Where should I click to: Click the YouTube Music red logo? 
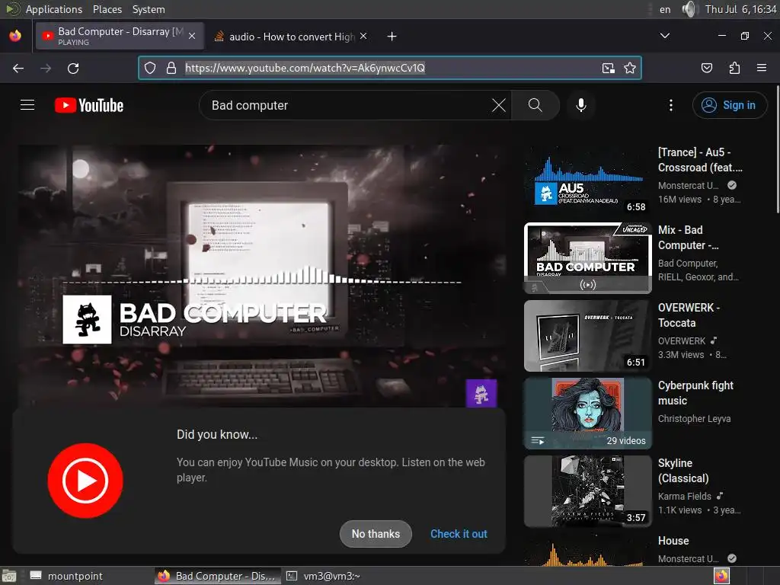click(x=85, y=481)
